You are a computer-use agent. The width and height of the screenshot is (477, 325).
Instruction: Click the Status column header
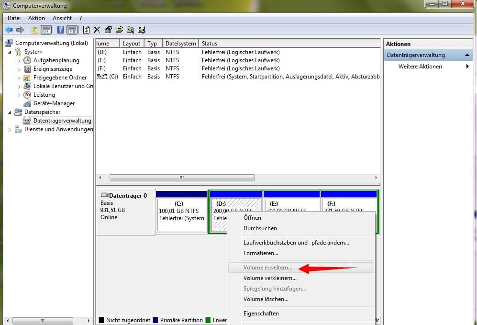(x=289, y=44)
